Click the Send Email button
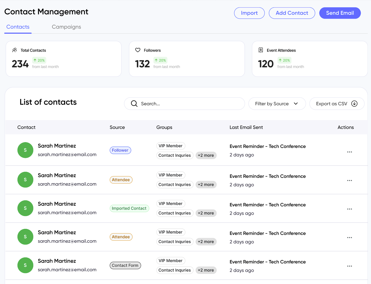The height and width of the screenshot is (284, 371). 340,13
